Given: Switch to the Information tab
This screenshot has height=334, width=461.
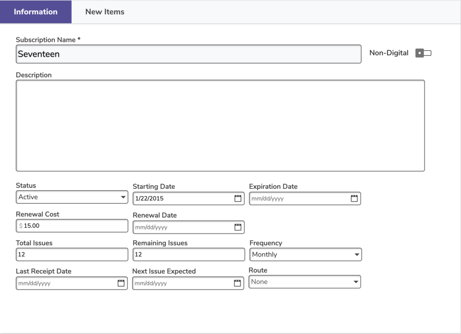Looking at the screenshot, I should coord(36,12).
